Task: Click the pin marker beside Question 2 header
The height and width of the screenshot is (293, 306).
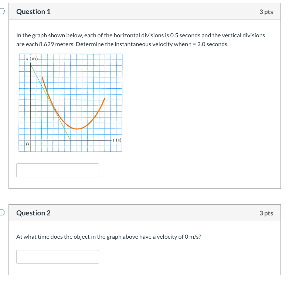Action: pyautogui.click(x=1, y=213)
